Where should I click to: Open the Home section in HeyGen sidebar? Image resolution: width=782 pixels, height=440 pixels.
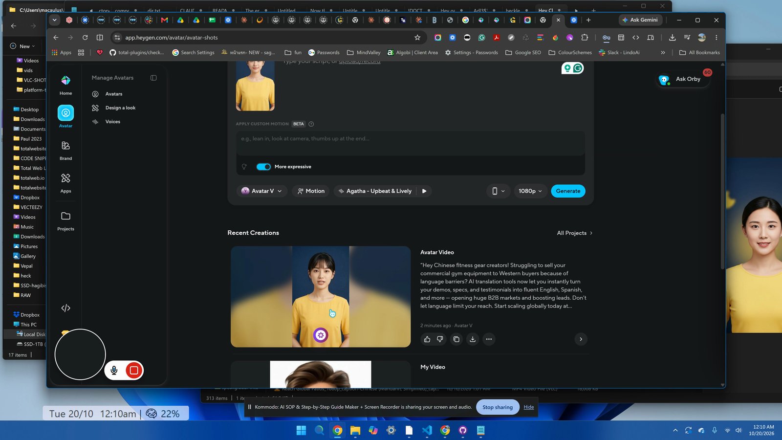click(65, 85)
